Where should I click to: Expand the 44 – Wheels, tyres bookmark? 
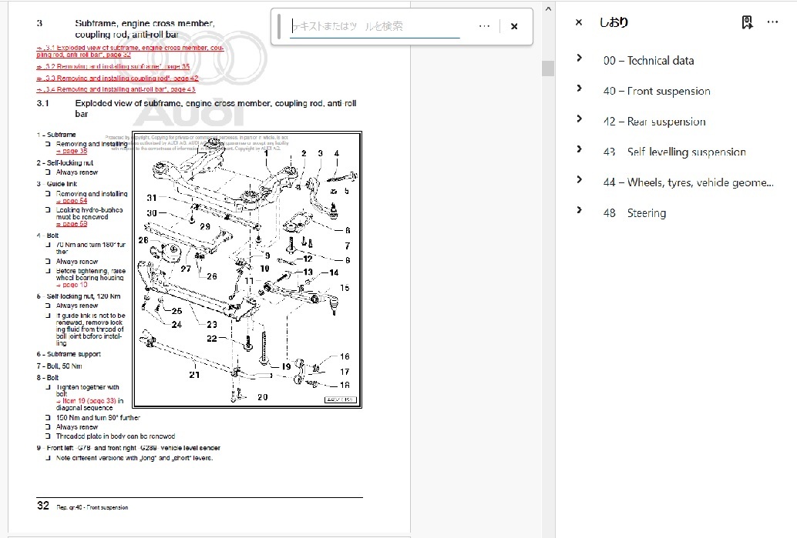point(579,179)
